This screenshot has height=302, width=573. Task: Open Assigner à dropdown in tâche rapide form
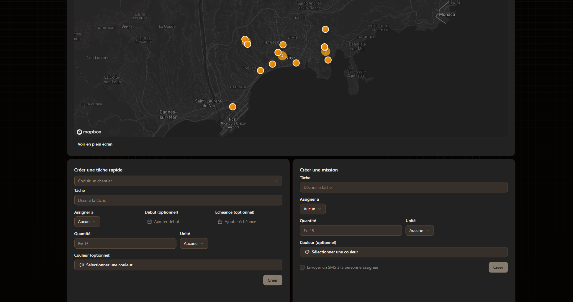click(x=87, y=222)
